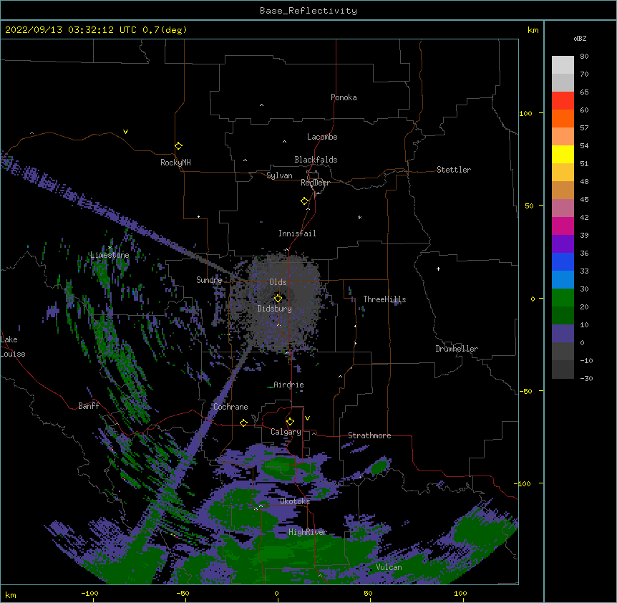The height and width of the screenshot is (603, 617).
Task: Select the green 30-20 dBZ legend swatch
Action: 563,298
